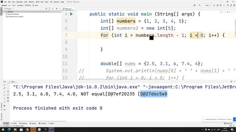
Task: Open Windows Start menu
Action: [x=3, y=129]
